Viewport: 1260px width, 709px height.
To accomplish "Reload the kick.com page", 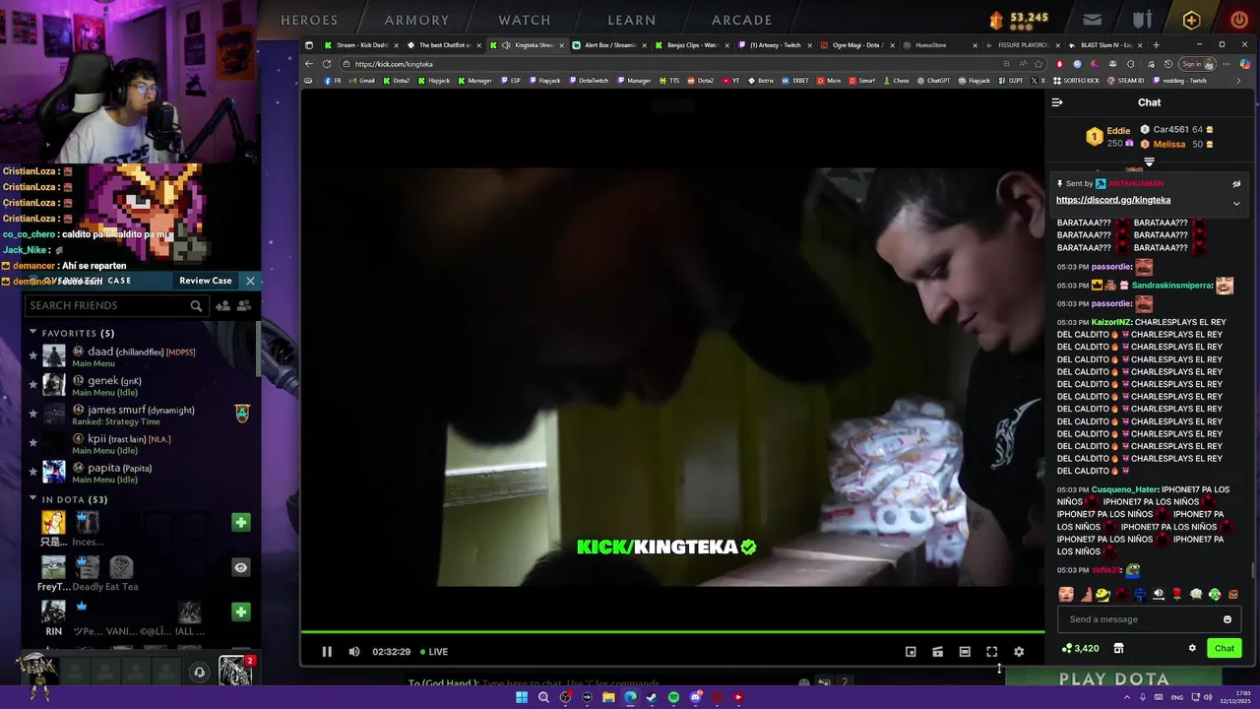I will [x=327, y=64].
